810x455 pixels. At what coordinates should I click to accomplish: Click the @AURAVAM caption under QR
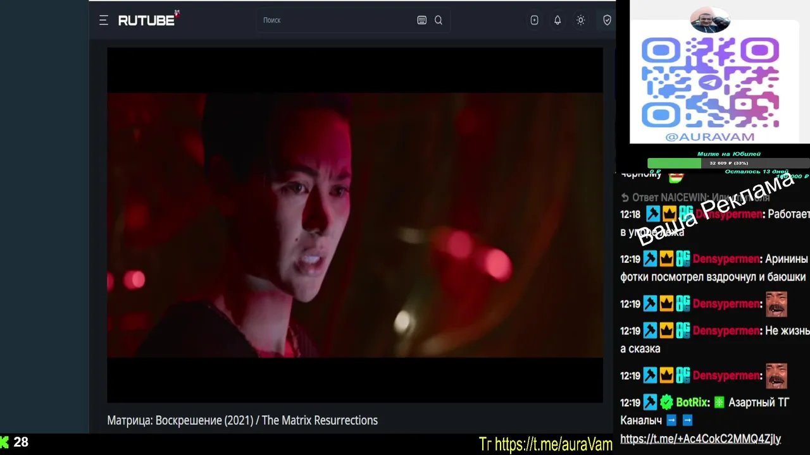coord(710,136)
